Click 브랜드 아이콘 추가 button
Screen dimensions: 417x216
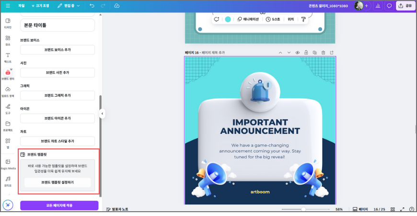58,118
